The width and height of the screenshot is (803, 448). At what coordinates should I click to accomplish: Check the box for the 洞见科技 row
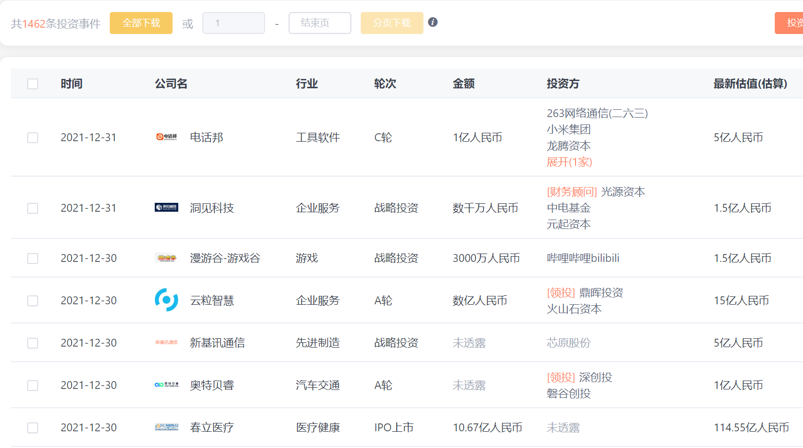[x=32, y=208]
